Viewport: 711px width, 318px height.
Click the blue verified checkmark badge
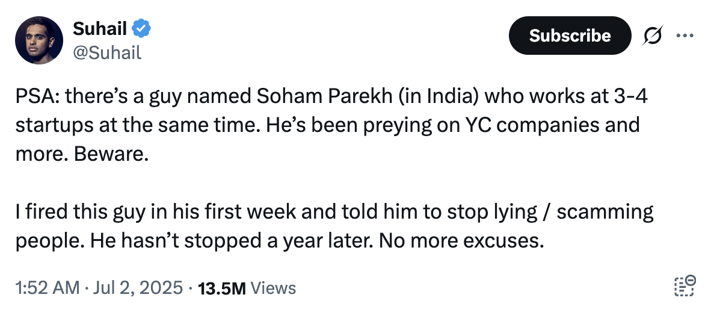pyautogui.click(x=141, y=29)
